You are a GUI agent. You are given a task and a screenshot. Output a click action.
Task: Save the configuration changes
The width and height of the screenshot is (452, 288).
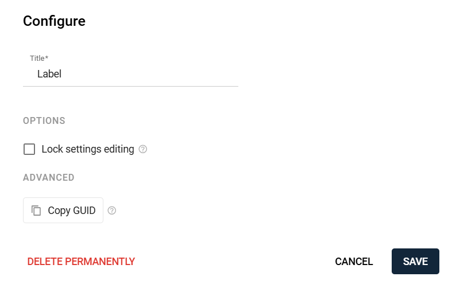click(x=415, y=262)
